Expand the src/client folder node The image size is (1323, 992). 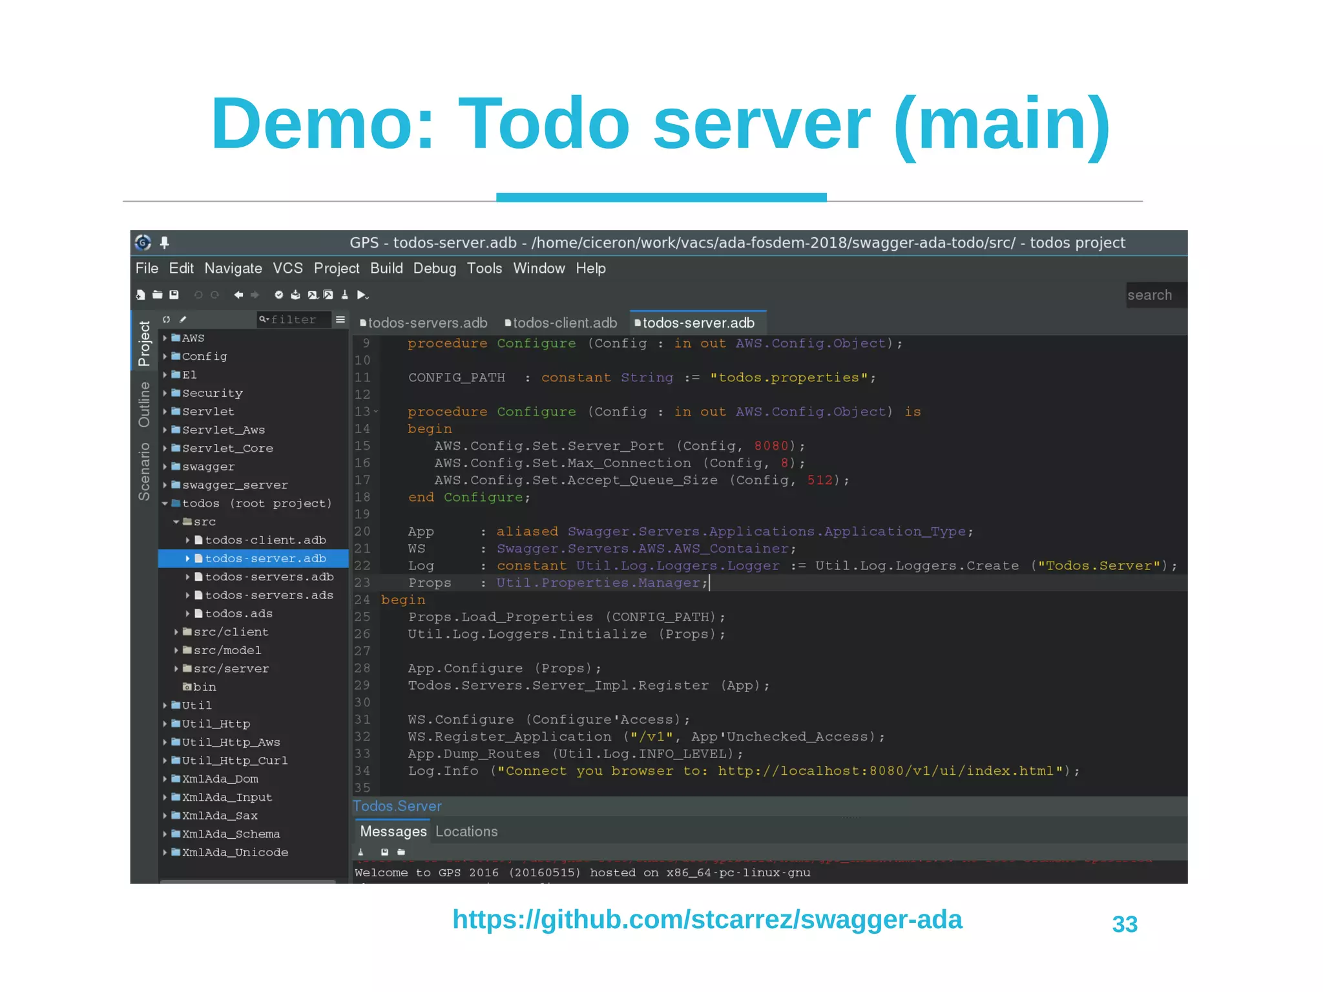(x=176, y=632)
